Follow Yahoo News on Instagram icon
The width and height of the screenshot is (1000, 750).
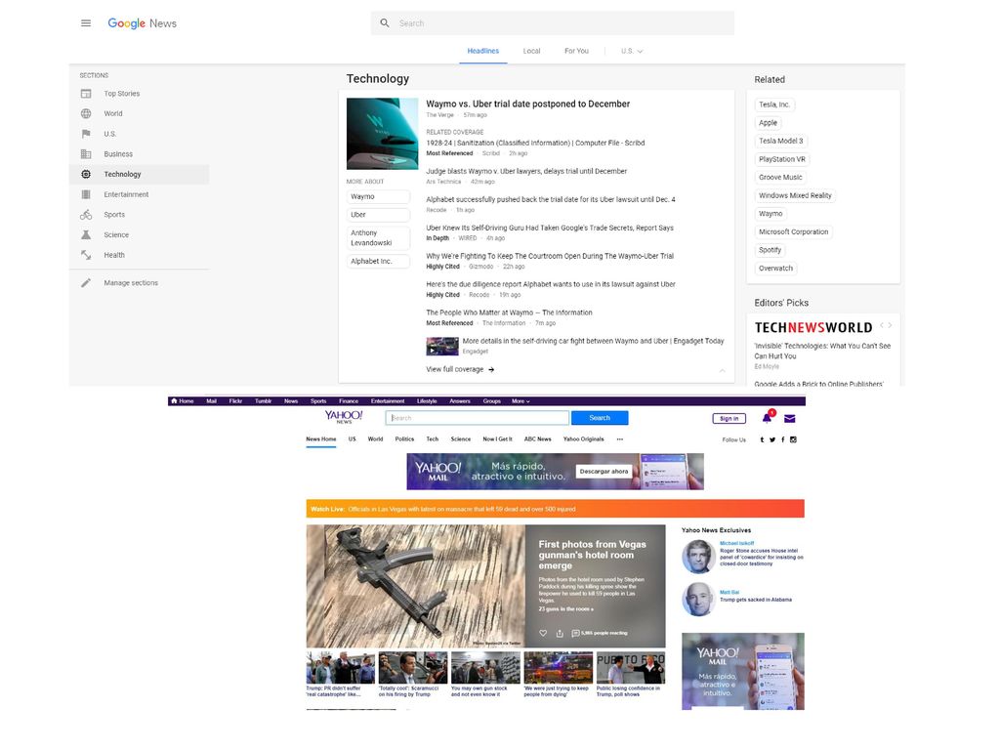pyautogui.click(x=793, y=439)
